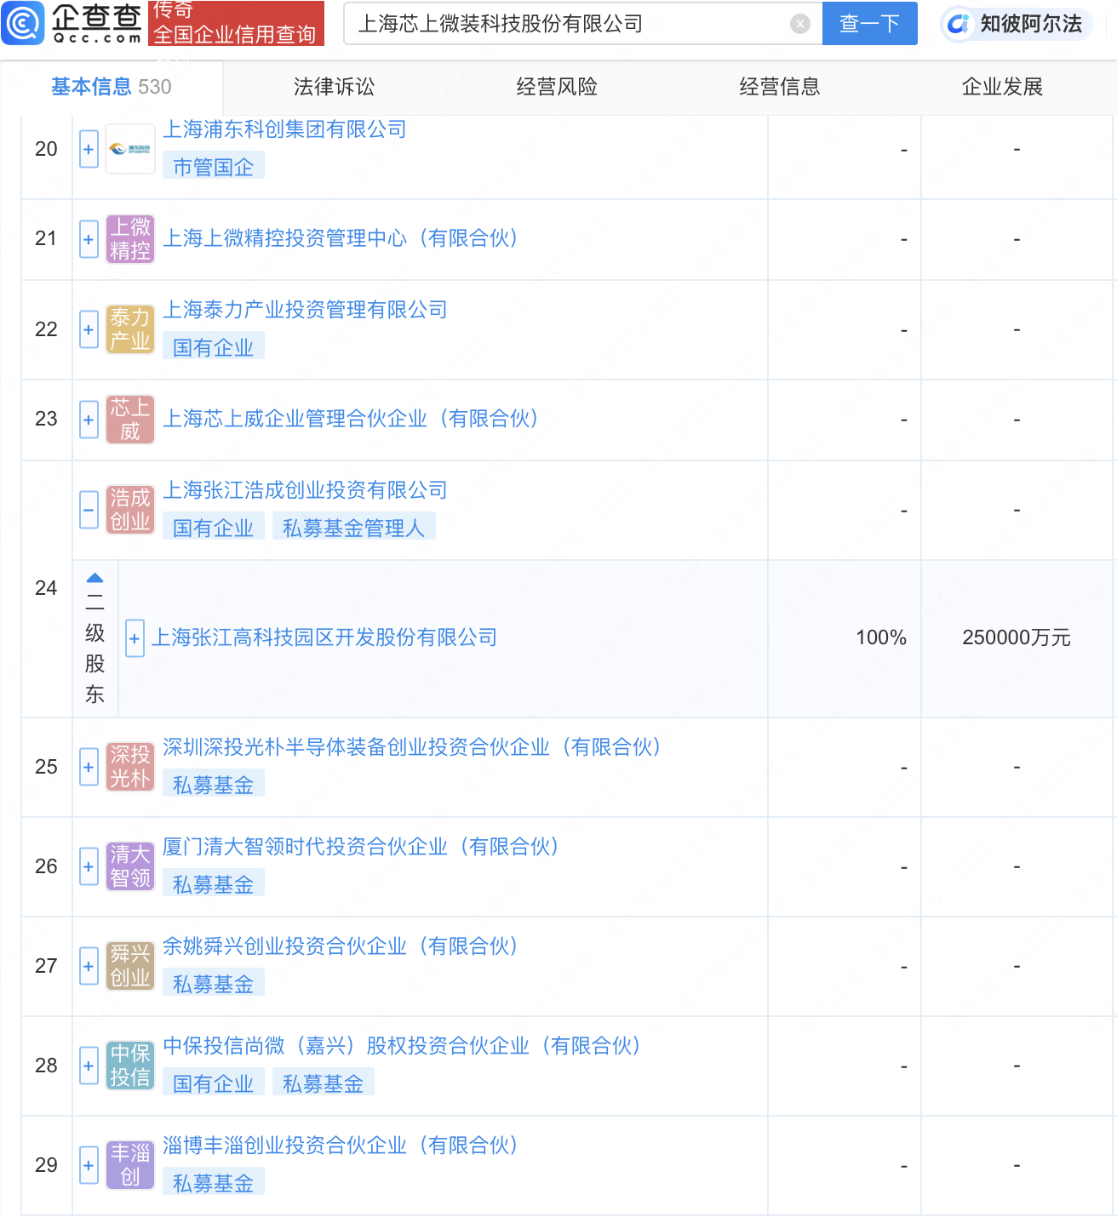Switch to the 基本信息 tab
The image size is (1117, 1217).
click(111, 87)
